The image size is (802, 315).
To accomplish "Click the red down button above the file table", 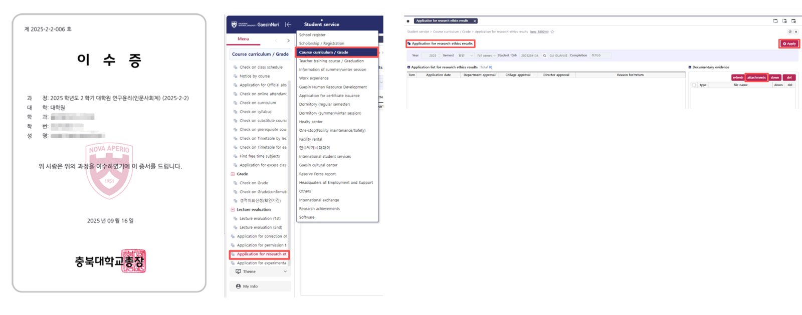I will coord(775,78).
